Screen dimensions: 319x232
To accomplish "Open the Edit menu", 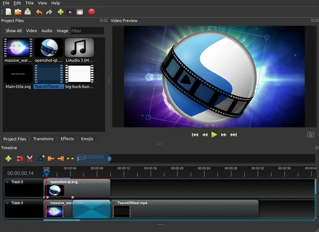I will pyautogui.click(x=17, y=3).
